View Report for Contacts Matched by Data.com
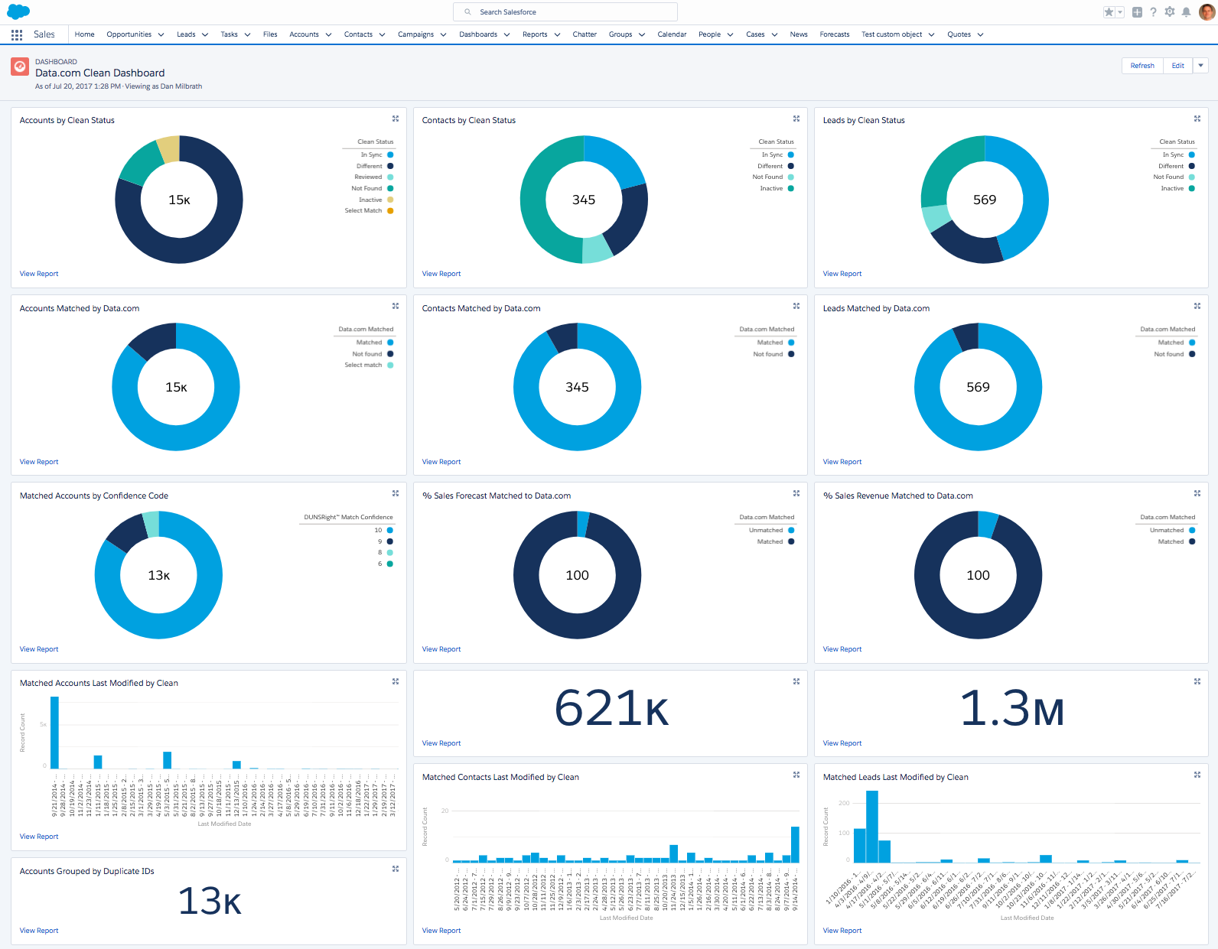The image size is (1218, 949). tap(441, 462)
